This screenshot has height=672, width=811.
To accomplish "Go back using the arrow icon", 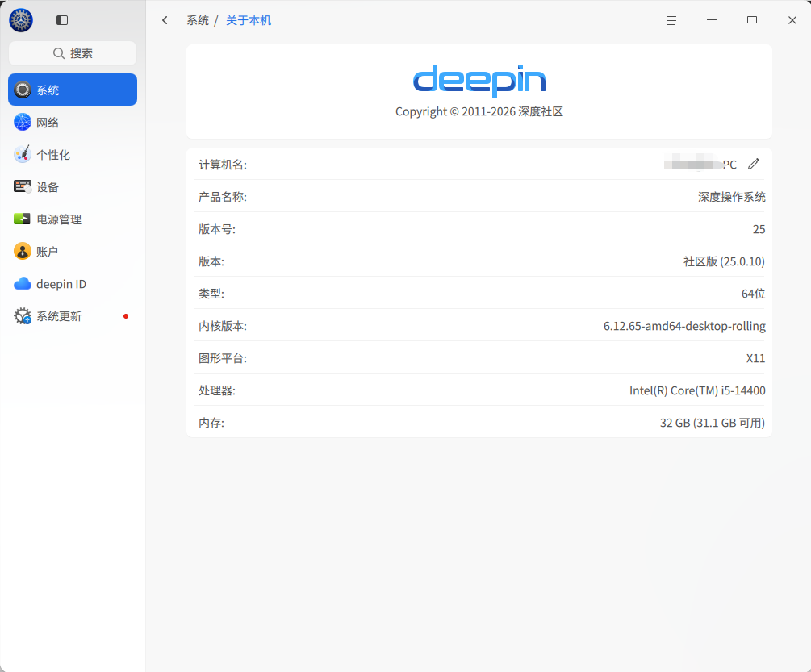I will point(165,20).
